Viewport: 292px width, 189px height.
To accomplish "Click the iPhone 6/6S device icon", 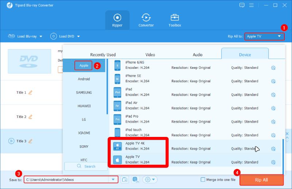I will (117, 65).
